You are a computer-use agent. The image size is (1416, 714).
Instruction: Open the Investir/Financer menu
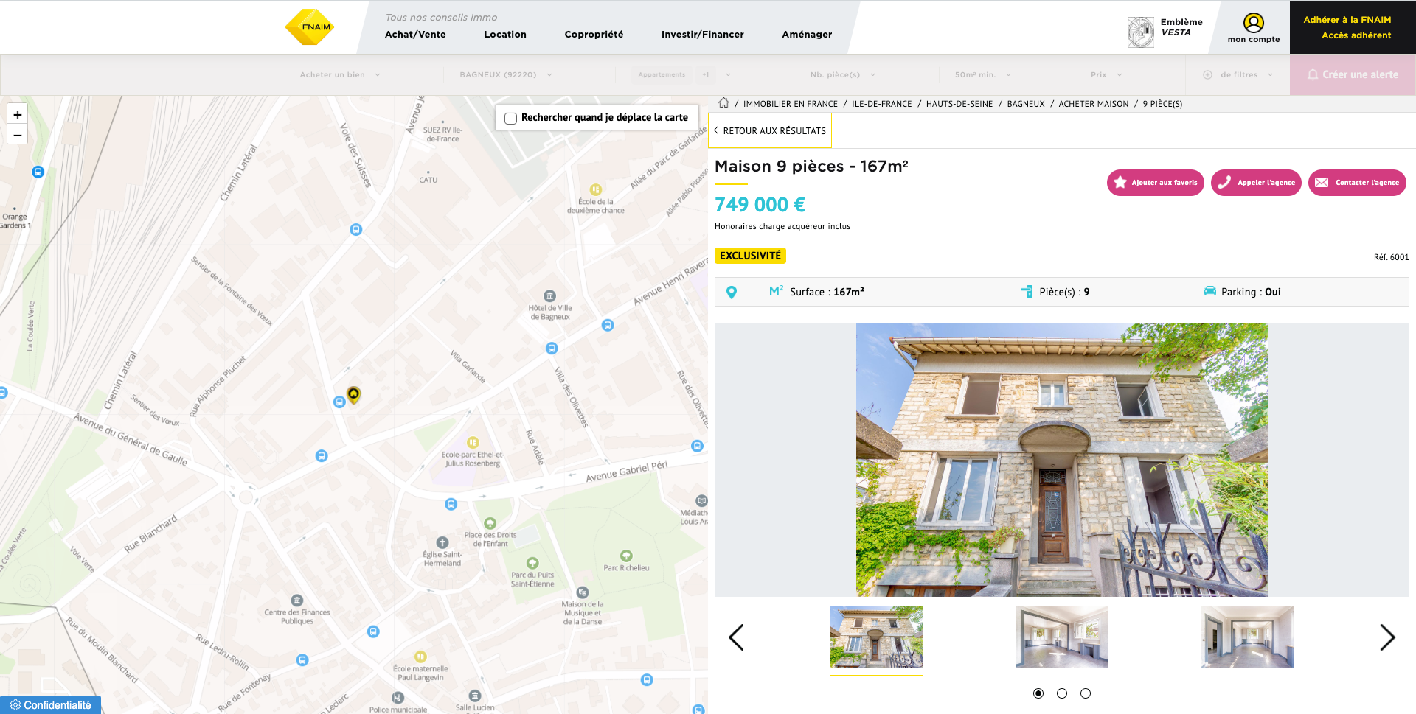click(703, 34)
